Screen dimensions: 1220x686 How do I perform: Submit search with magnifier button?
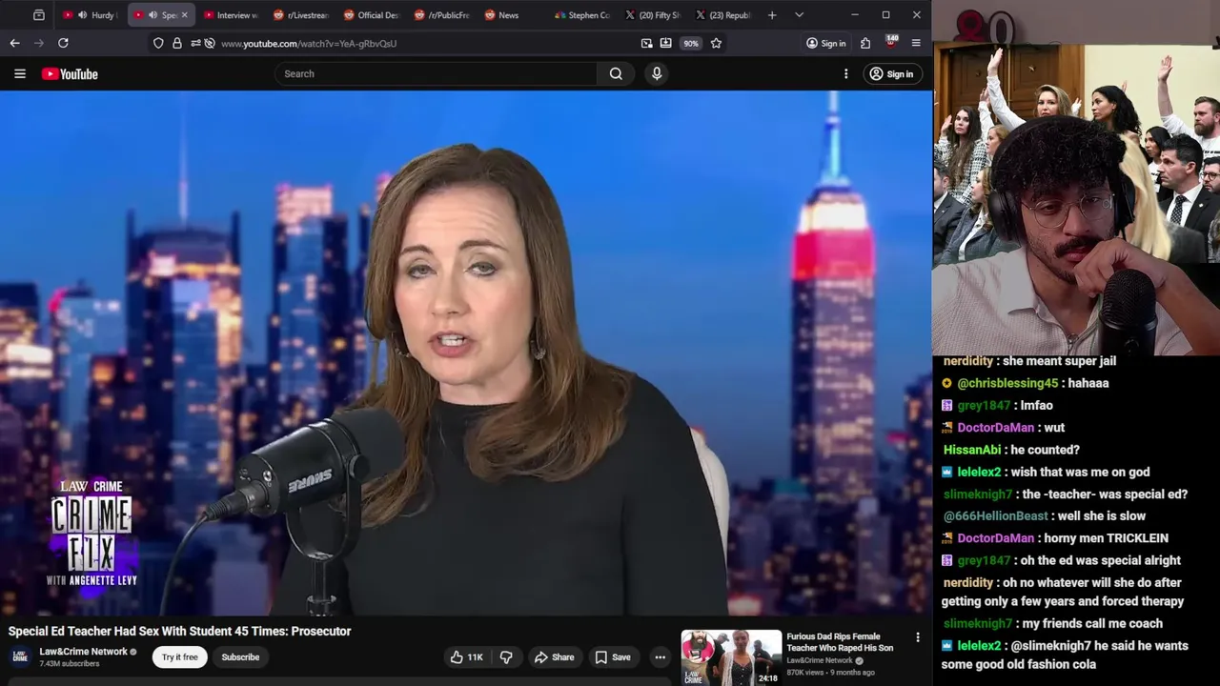[x=616, y=73]
